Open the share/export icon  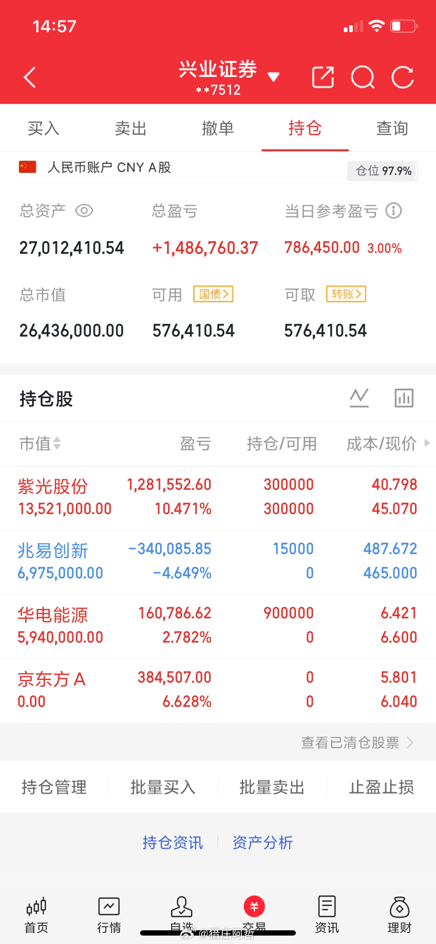click(x=323, y=77)
